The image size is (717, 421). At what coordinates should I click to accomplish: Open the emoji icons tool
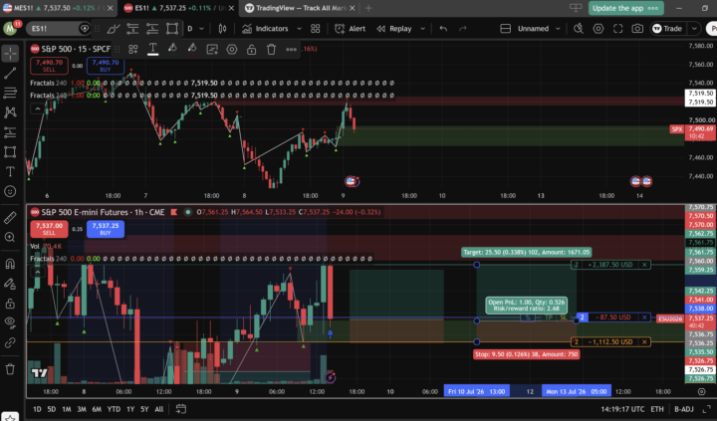(x=10, y=191)
